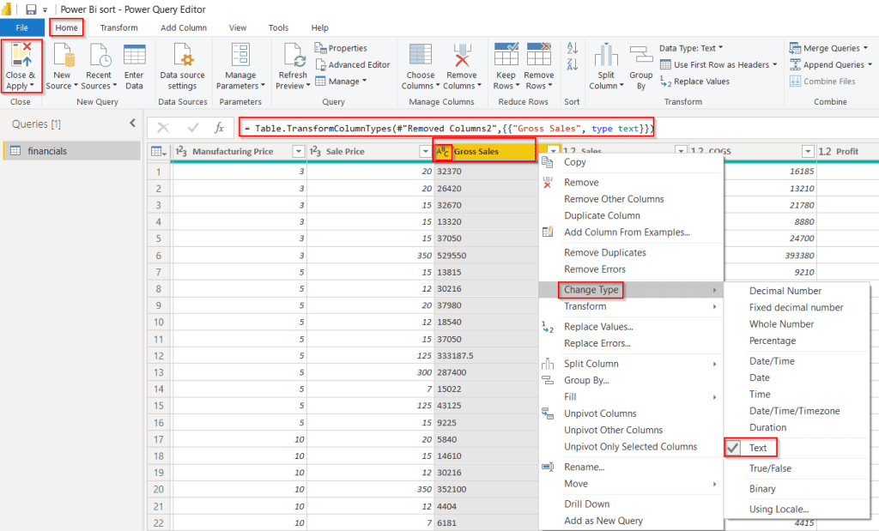The height and width of the screenshot is (531, 879).
Task: Click the Remove Columns icon
Action: click(x=462, y=55)
